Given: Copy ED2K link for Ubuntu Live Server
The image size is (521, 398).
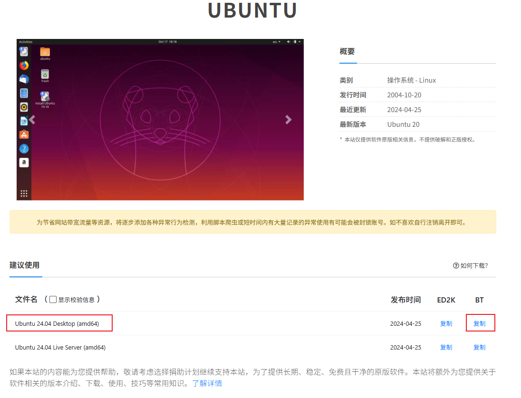Looking at the screenshot, I should coord(446,347).
